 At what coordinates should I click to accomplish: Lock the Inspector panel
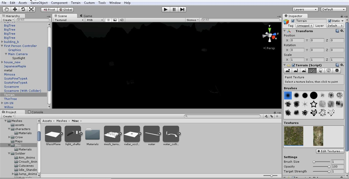[342, 16]
